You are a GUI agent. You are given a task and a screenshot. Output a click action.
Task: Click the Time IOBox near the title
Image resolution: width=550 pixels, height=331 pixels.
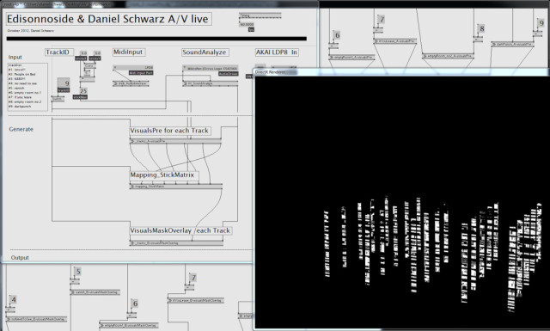click(260, 15)
